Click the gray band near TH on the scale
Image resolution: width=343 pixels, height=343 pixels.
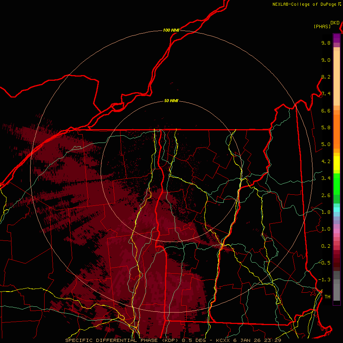[x=337, y=292]
